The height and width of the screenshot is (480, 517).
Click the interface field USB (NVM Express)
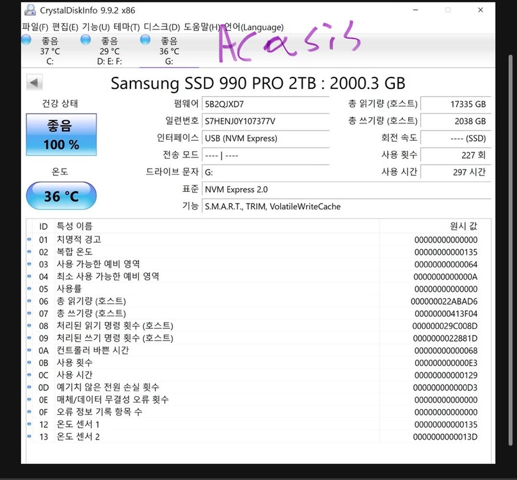click(266, 138)
